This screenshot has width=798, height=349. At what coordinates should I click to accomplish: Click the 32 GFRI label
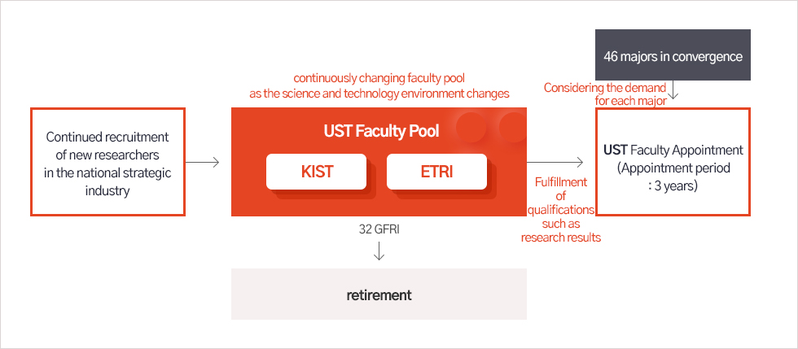pos(379,229)
